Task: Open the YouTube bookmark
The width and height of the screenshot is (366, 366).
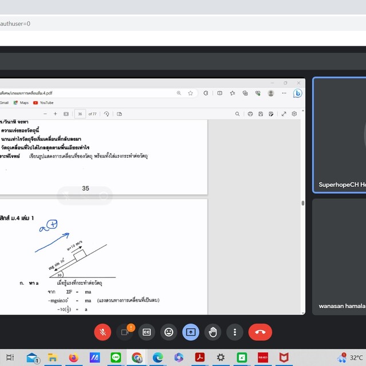Action: [x=43, y=103]
